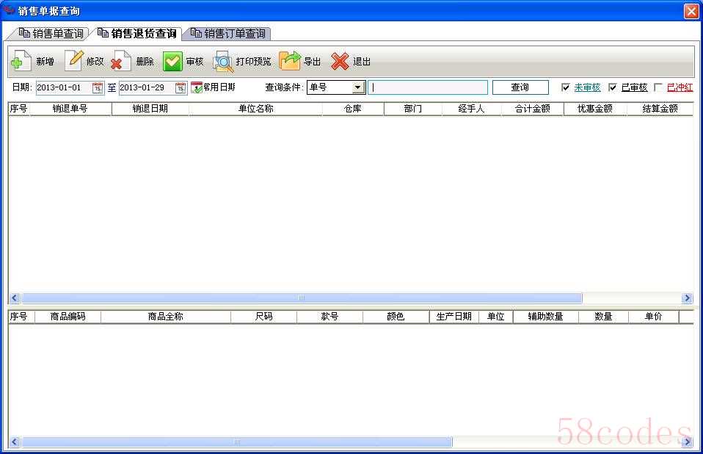Expand the 查询条件 单号 dropdown
Viewport: 703px width, 454px height.
(x=358, y=87)
